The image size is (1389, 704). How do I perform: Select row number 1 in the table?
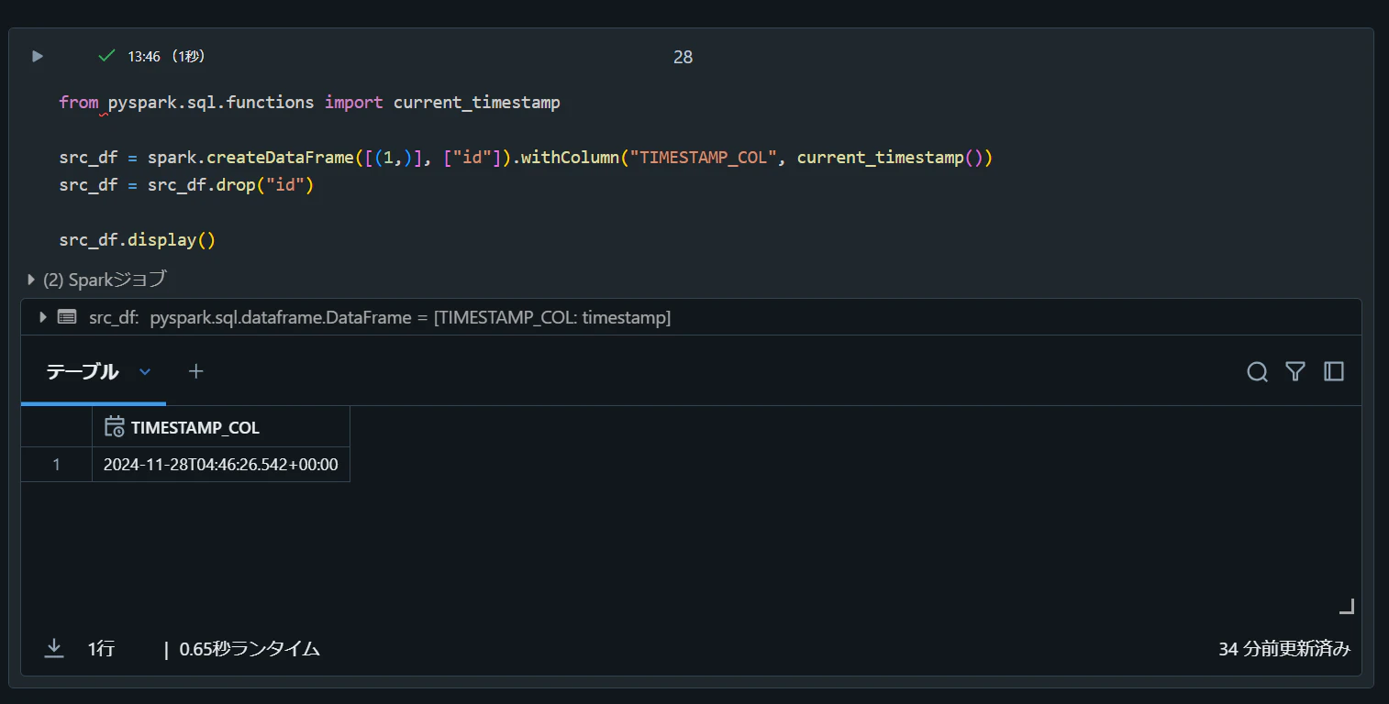[57, 465]
